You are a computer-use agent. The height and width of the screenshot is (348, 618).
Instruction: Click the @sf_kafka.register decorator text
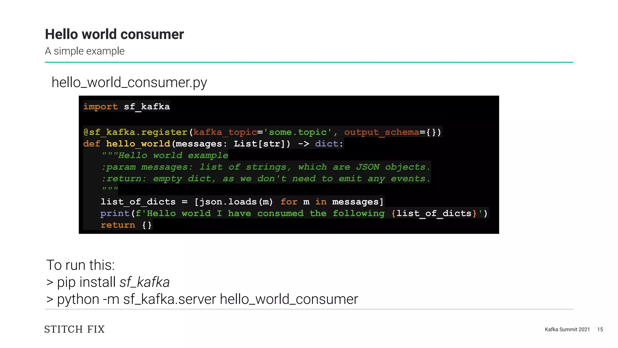tap(135, 132)
